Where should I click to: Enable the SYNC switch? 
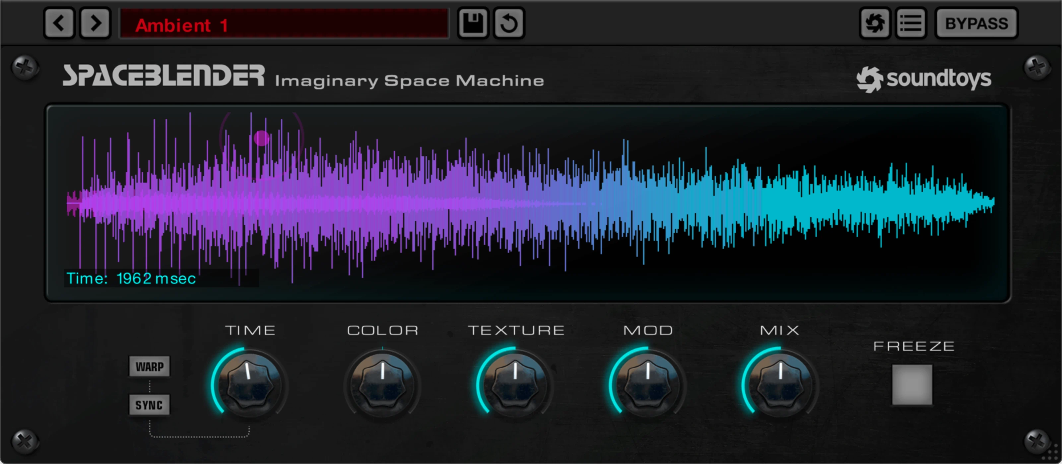[149, 405]
